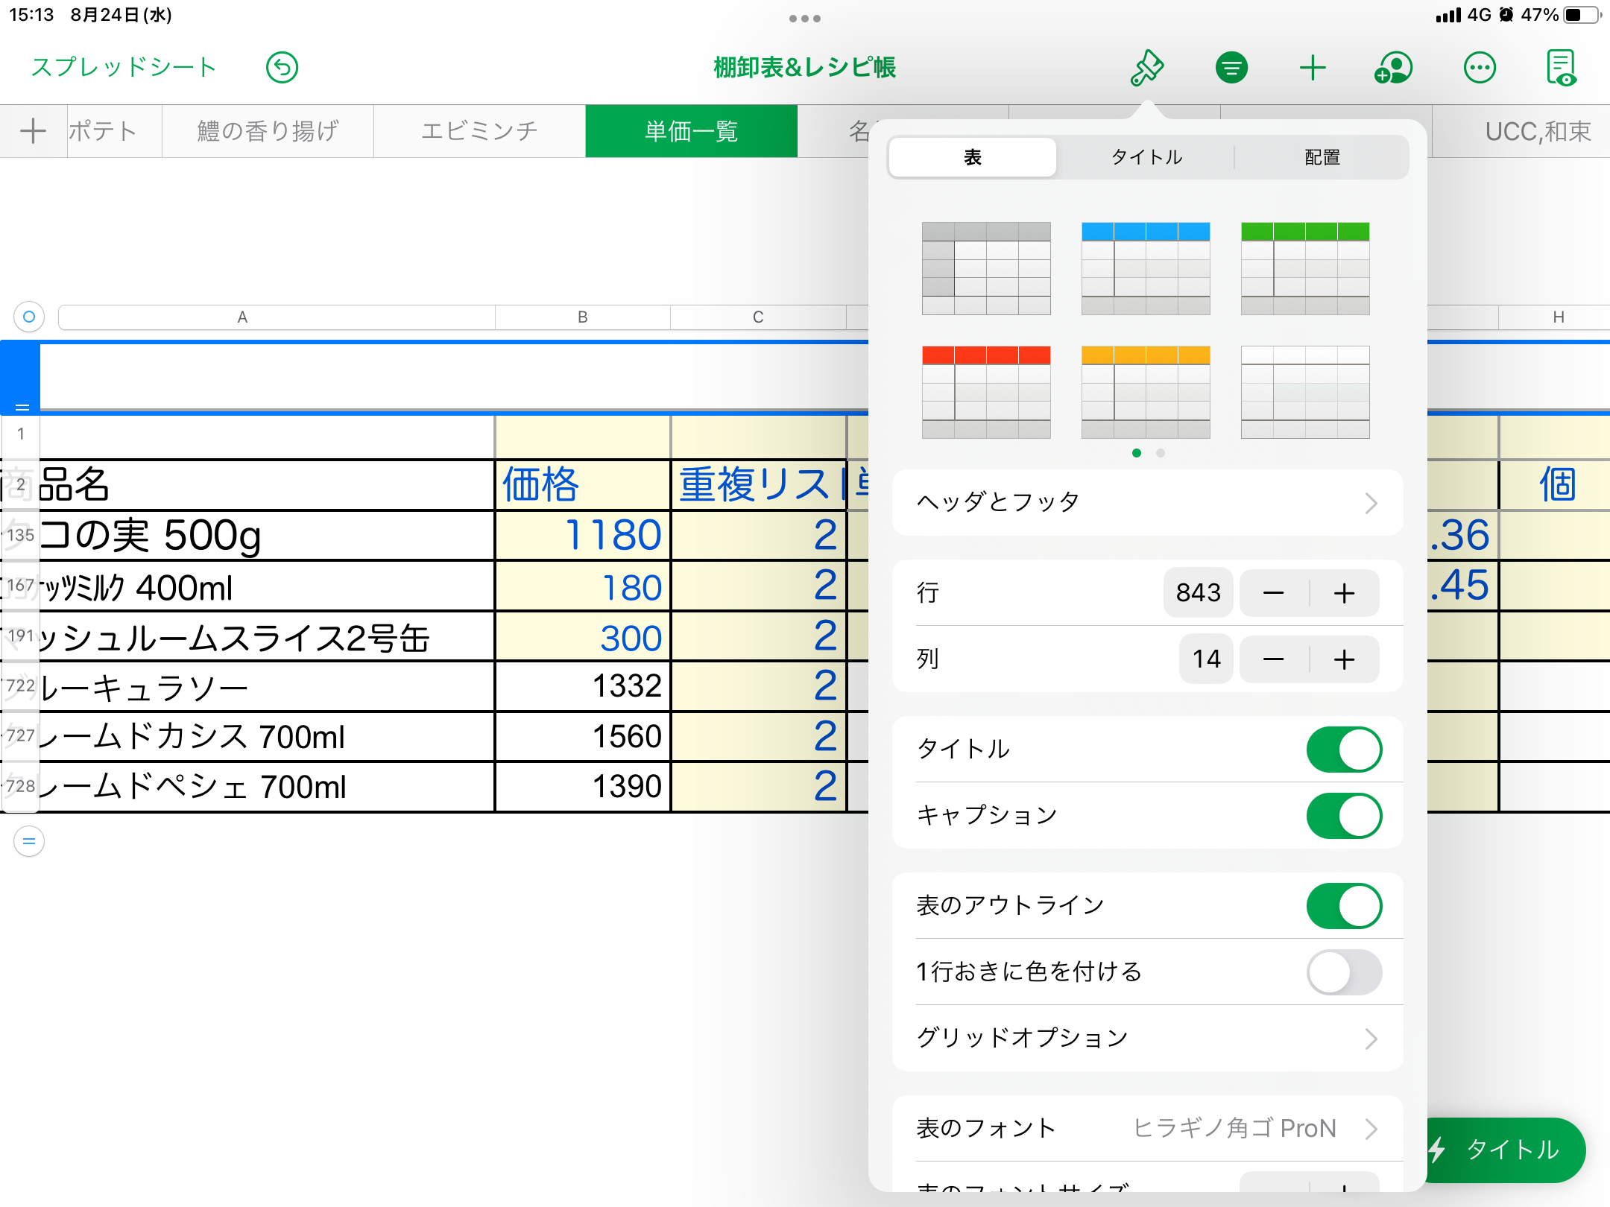The height and width of the screenshot is (1207, 1610).
Task: Enable 1行おきに色を付ける toggle
Action: tap(1344, 972)
